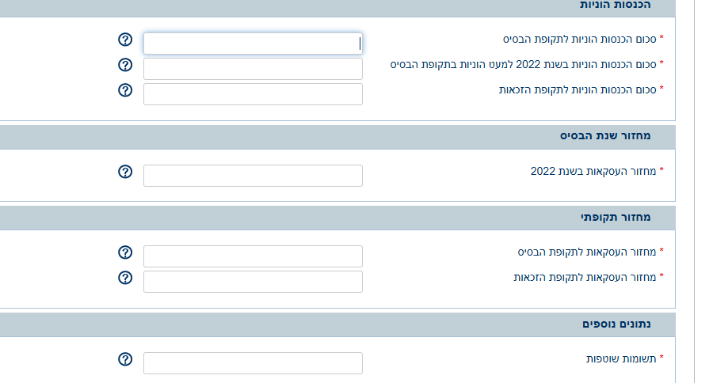Click help icon for 'מחזור העסקאות לתקופת הזכאות'

pyautogui.click(x=124, y=278)
